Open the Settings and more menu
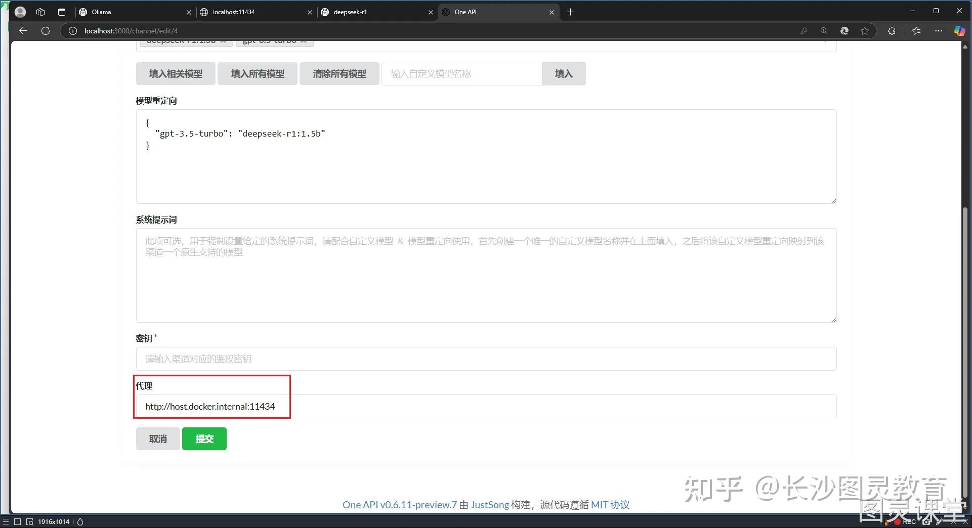972x528 pixels. [x=939, y=31]
